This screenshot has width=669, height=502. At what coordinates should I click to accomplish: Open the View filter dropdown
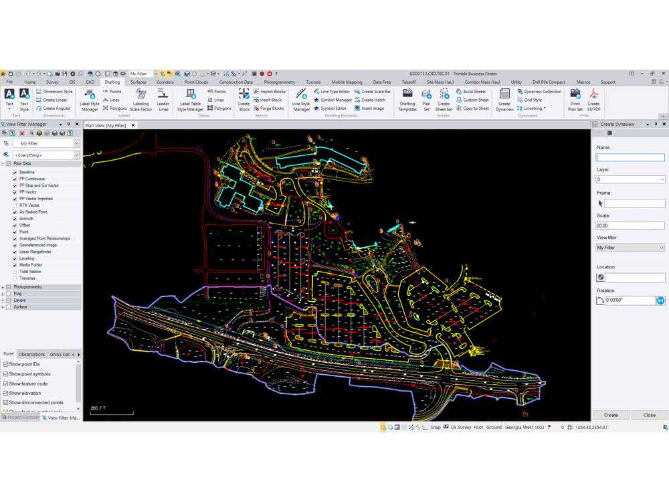662,248
